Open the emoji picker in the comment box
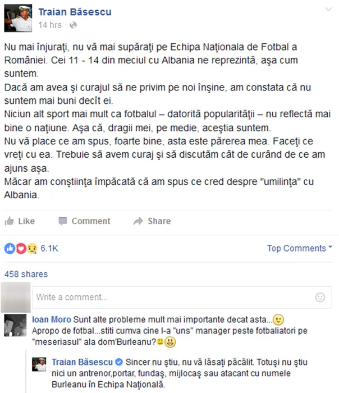 click(x=320, y=297)
